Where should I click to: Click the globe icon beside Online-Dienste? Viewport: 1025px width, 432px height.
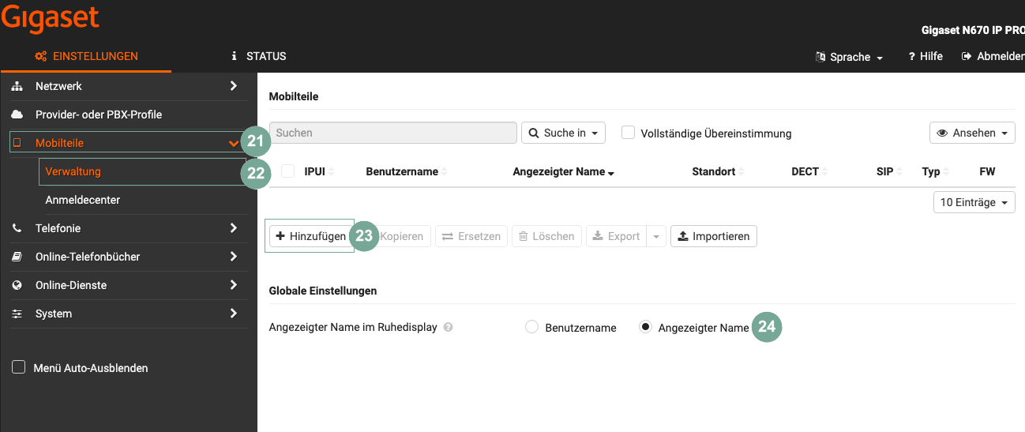17,285
